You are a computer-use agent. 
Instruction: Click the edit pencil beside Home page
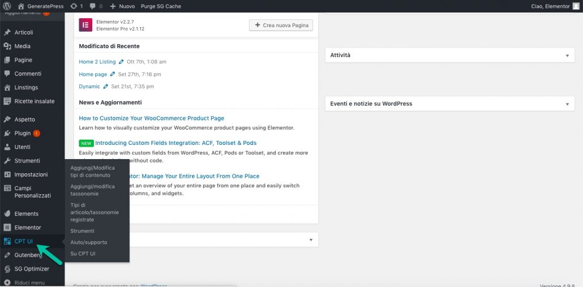tap(113, 74)
